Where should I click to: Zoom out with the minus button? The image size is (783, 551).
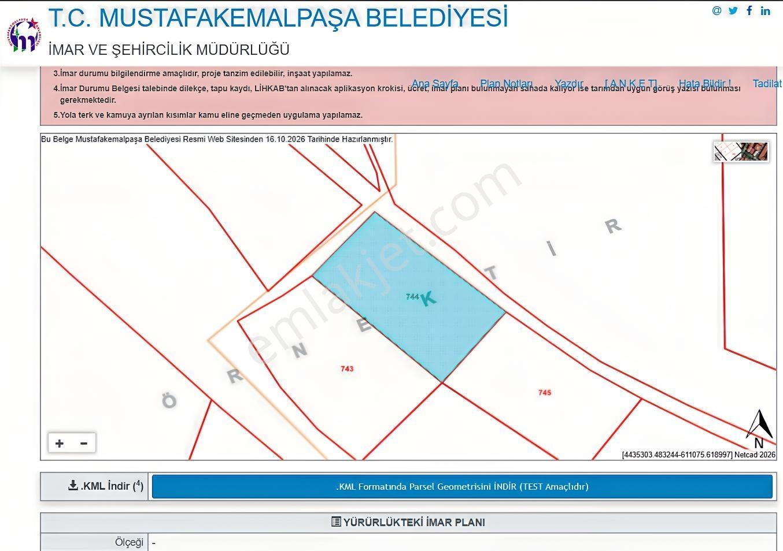(x=84, y=443)
